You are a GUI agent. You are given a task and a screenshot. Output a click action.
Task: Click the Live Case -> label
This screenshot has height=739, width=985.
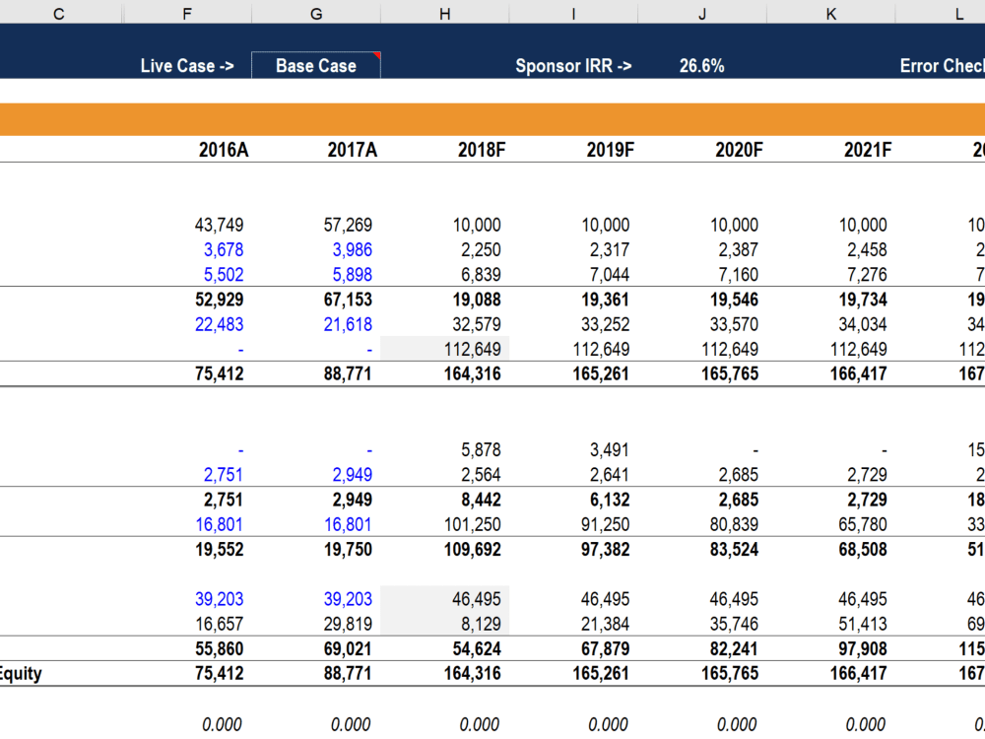pos(187,65)
